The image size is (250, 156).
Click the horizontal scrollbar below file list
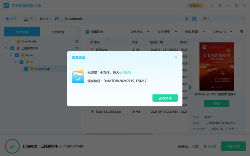coord(119,134)
